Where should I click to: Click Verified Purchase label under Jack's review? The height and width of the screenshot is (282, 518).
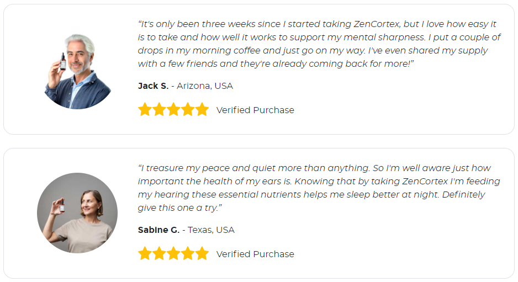click(x=255, y=110)
